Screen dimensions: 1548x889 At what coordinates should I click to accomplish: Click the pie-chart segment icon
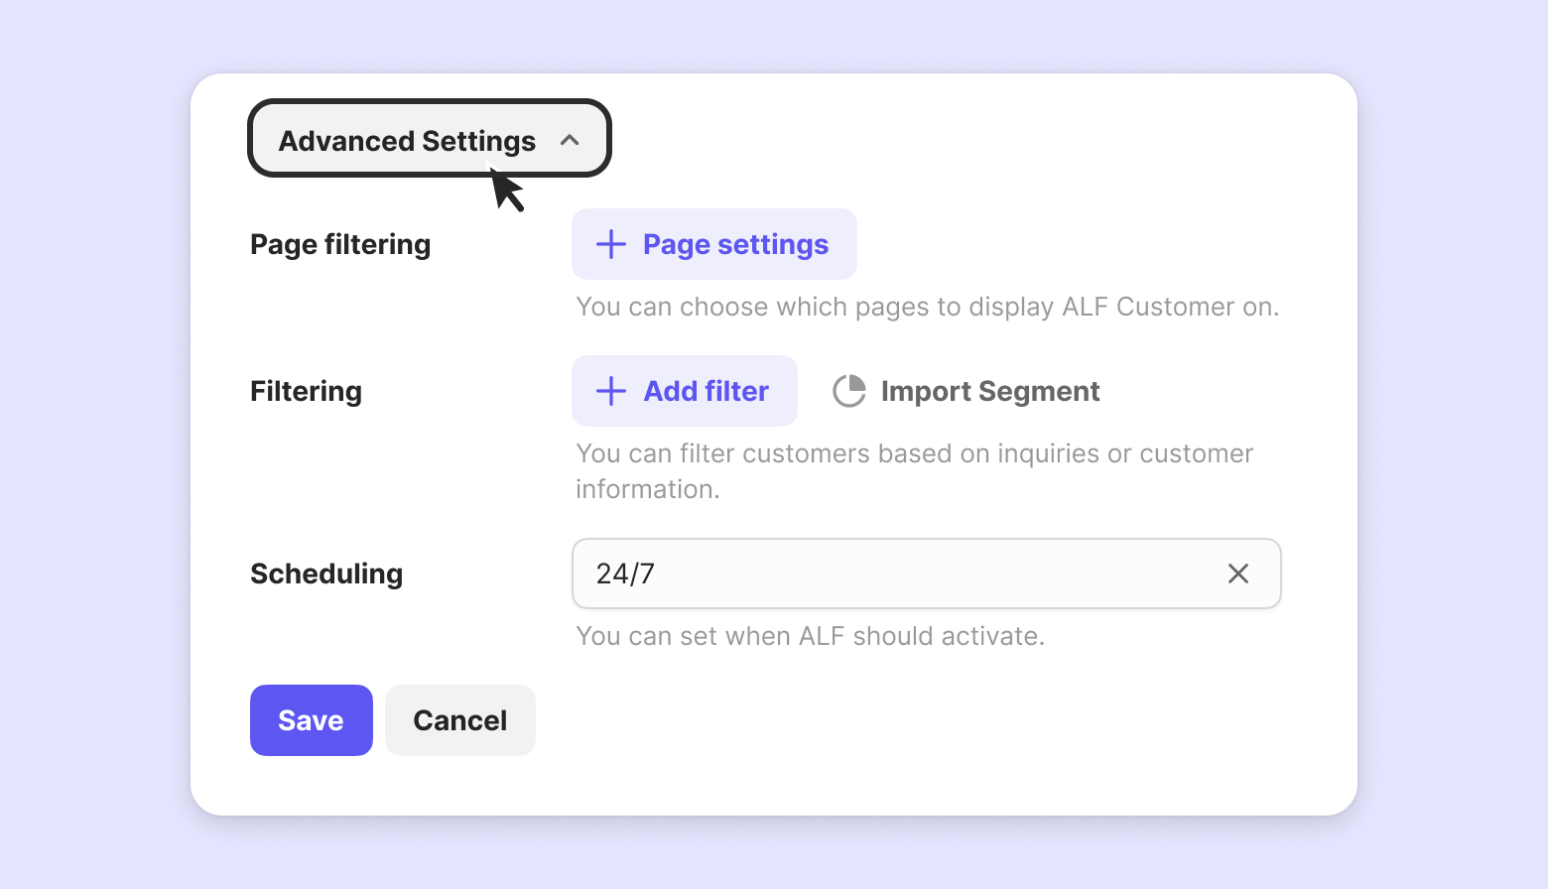coord(849,391)
